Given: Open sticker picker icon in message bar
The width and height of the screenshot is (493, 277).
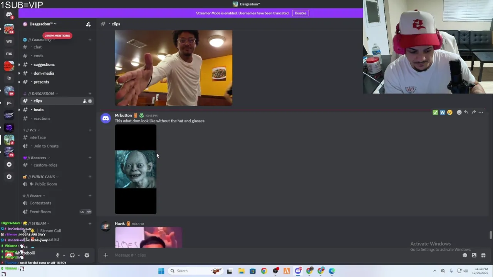Looking at the screenshot, I should 474,255.
